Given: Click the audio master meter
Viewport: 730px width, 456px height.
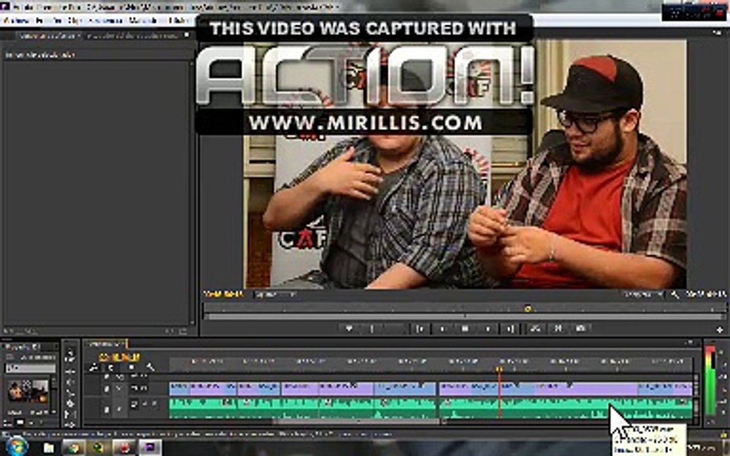Looking at the screenshot, I should coord(710,381).
